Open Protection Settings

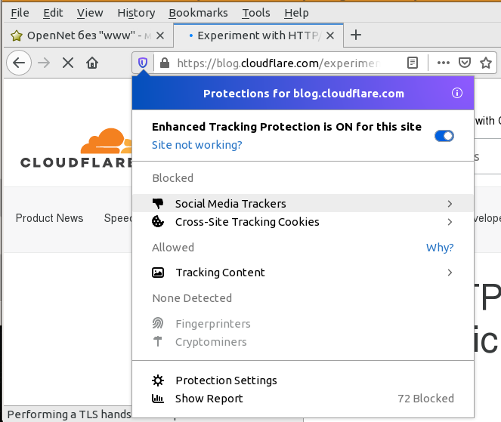tap(226, 380)
